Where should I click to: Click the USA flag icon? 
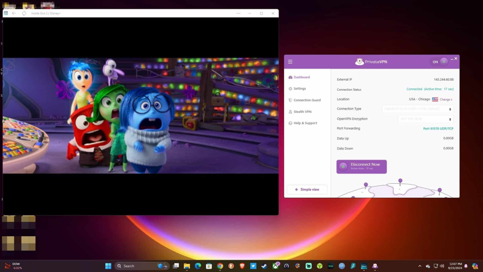(435, 100)
